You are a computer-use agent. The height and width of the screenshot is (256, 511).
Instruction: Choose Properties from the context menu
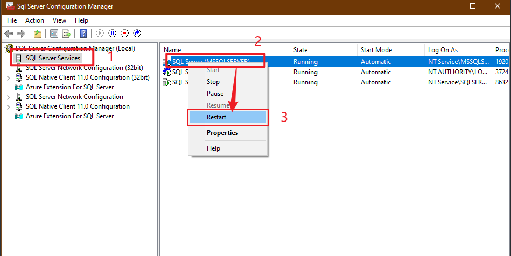coord(222,132)
